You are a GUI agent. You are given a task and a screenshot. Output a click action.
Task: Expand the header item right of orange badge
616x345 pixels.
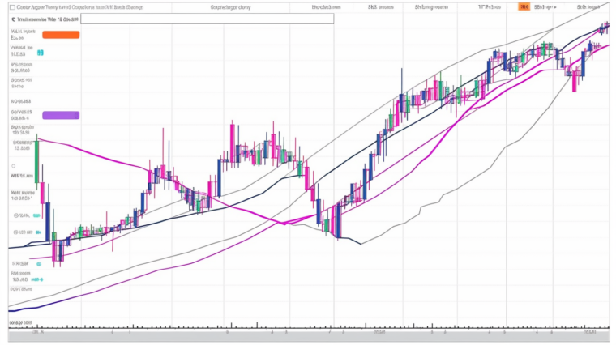click(x=545, y=6)
